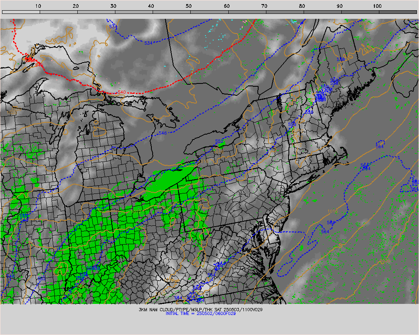
Task: Click the 30 label on cloud scale
Action: [114, 6]
